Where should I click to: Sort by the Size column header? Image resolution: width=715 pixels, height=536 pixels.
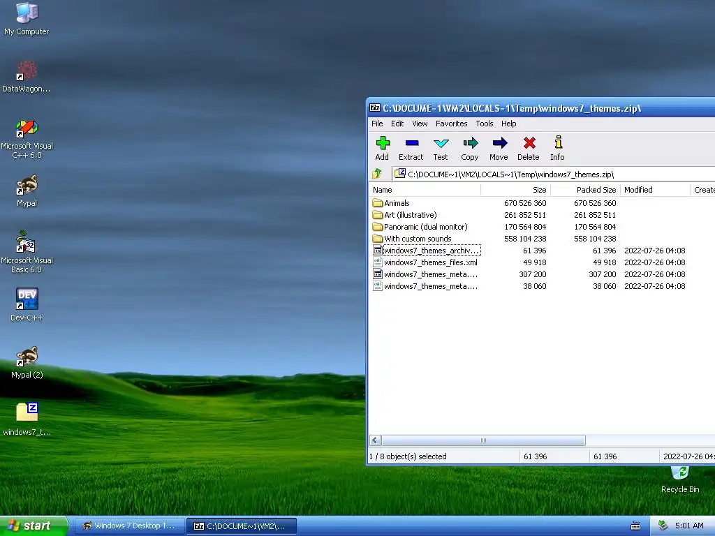tap(516, 190)
